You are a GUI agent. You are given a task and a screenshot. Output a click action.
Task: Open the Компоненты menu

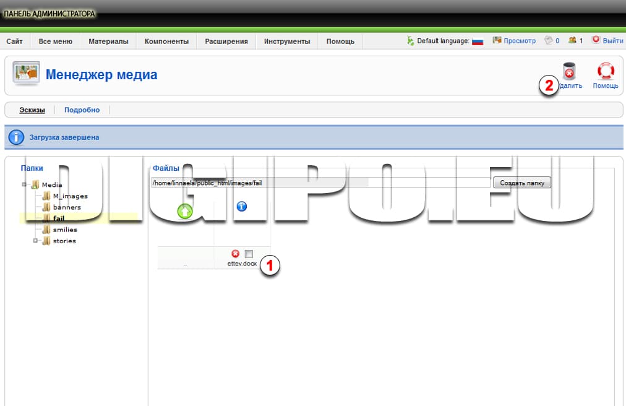pyautogui.click(x=166, y=41)
